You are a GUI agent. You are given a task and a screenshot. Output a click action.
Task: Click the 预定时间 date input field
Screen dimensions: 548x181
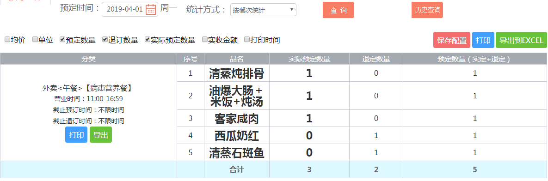130,9
